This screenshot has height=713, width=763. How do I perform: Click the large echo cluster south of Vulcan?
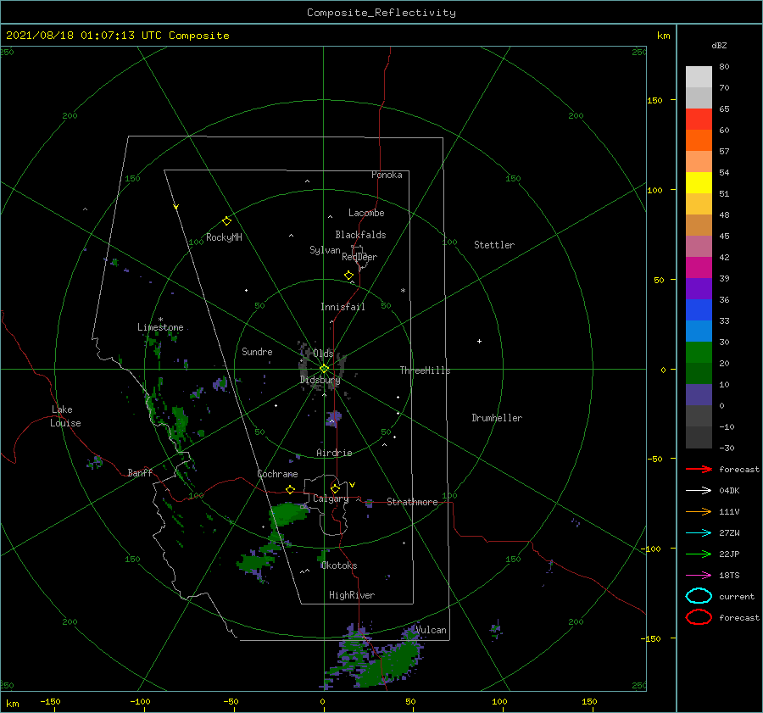coord(375,657)
